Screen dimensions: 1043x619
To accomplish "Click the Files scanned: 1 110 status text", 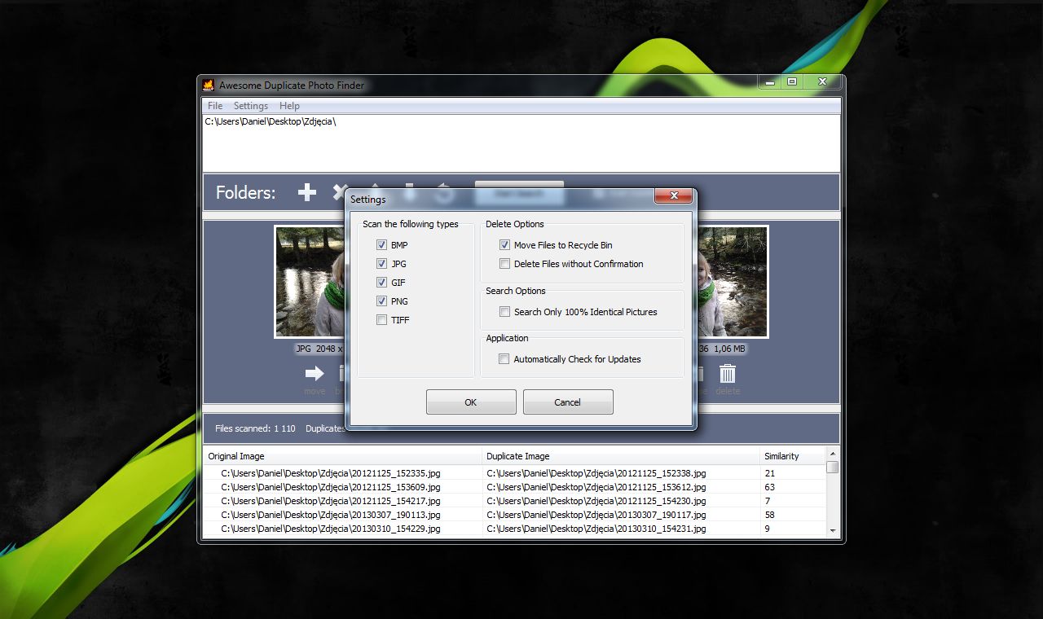I will [255, 428].
